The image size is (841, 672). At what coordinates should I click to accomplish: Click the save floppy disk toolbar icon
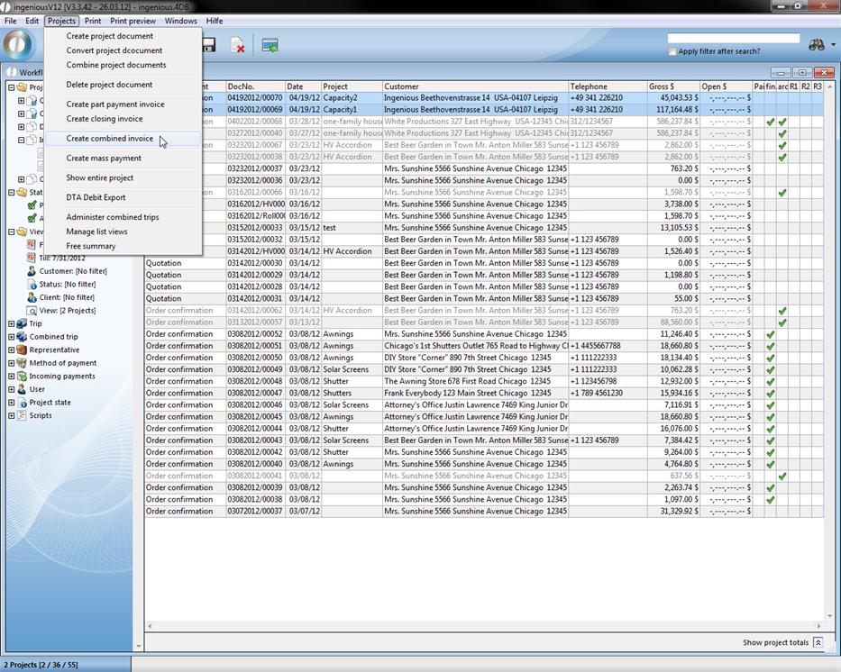209,45
